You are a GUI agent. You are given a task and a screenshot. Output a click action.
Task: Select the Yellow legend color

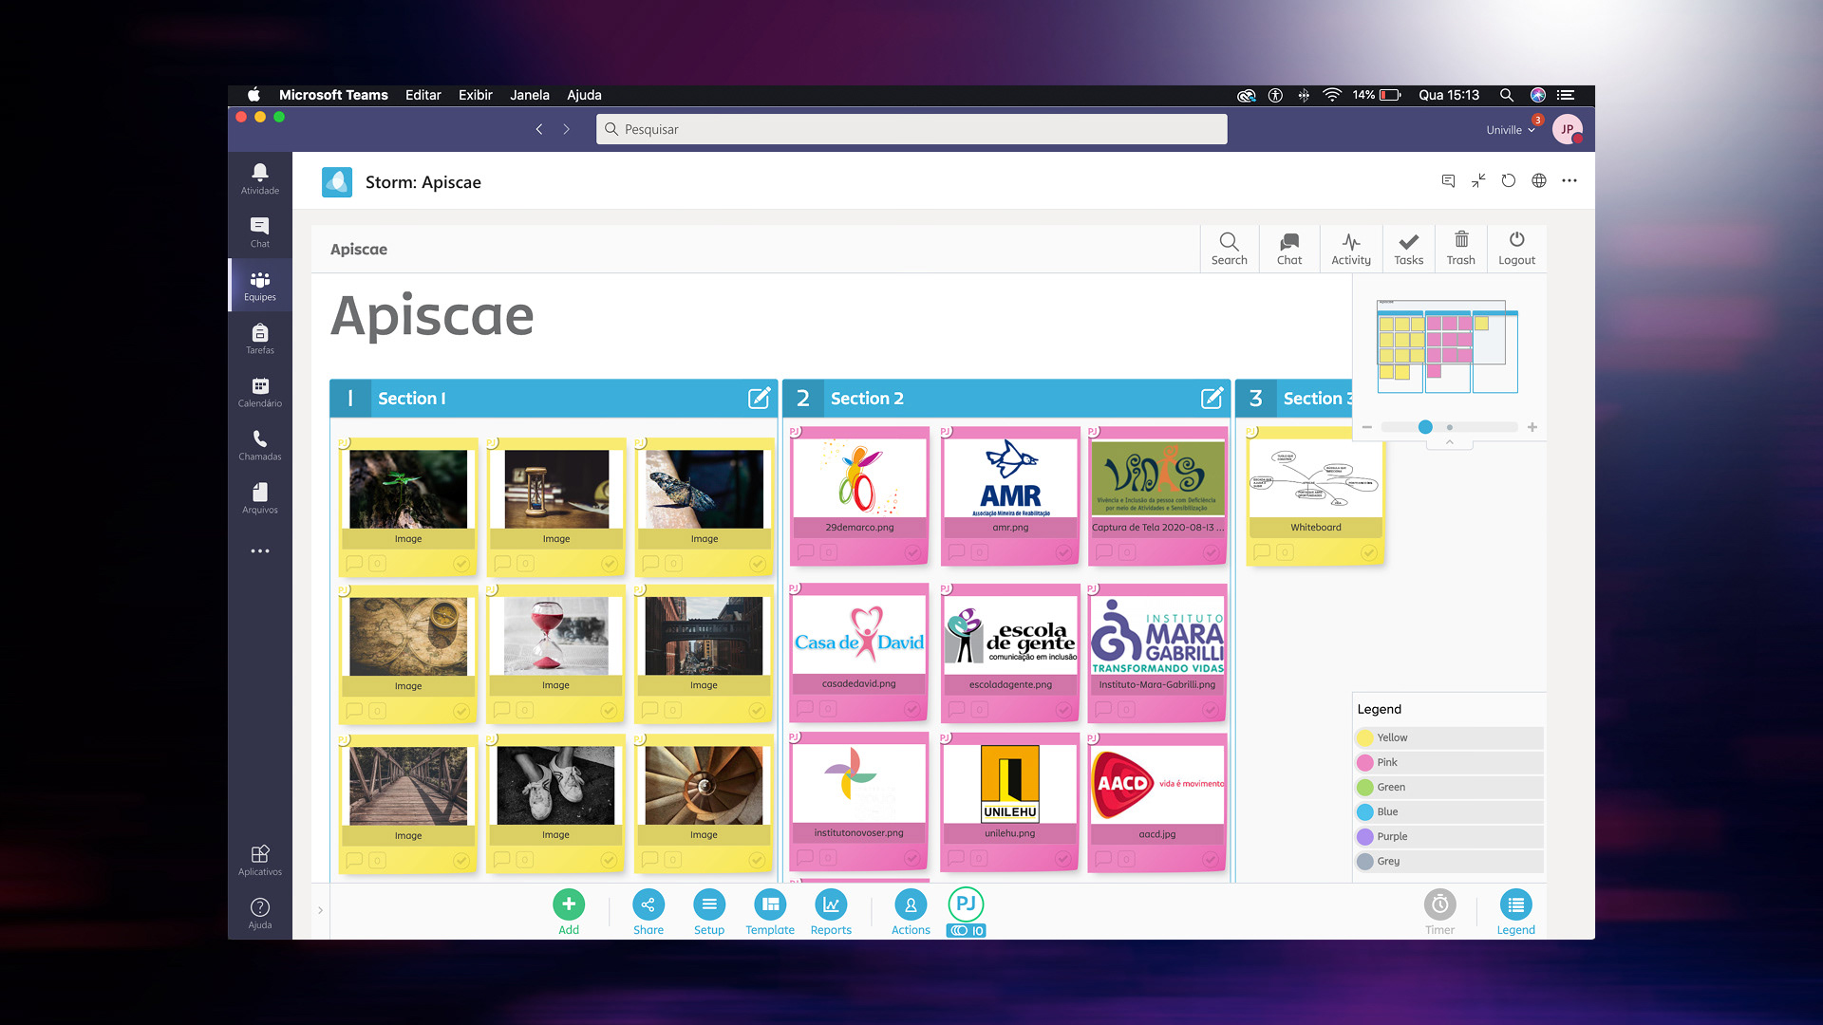tap(1449, 737)
